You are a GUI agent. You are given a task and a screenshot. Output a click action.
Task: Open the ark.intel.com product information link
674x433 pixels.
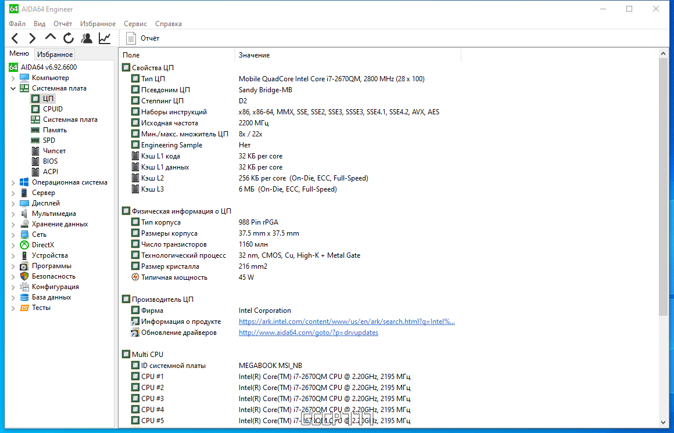click(x=347, y=322)
